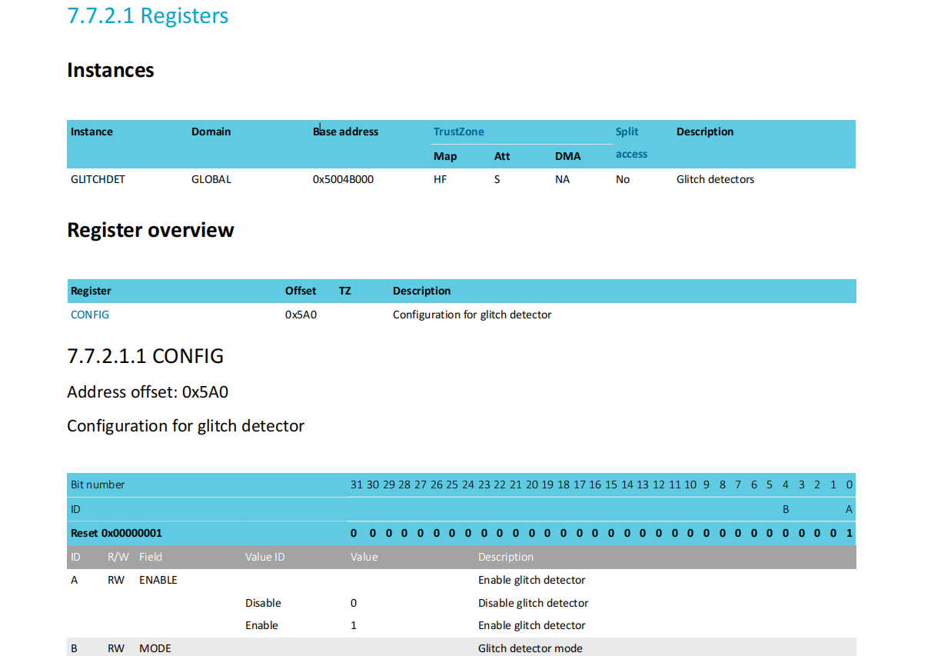
Task: Click the 'Att' sub-header
Action: pyautogui.click(x=502, y=156)
